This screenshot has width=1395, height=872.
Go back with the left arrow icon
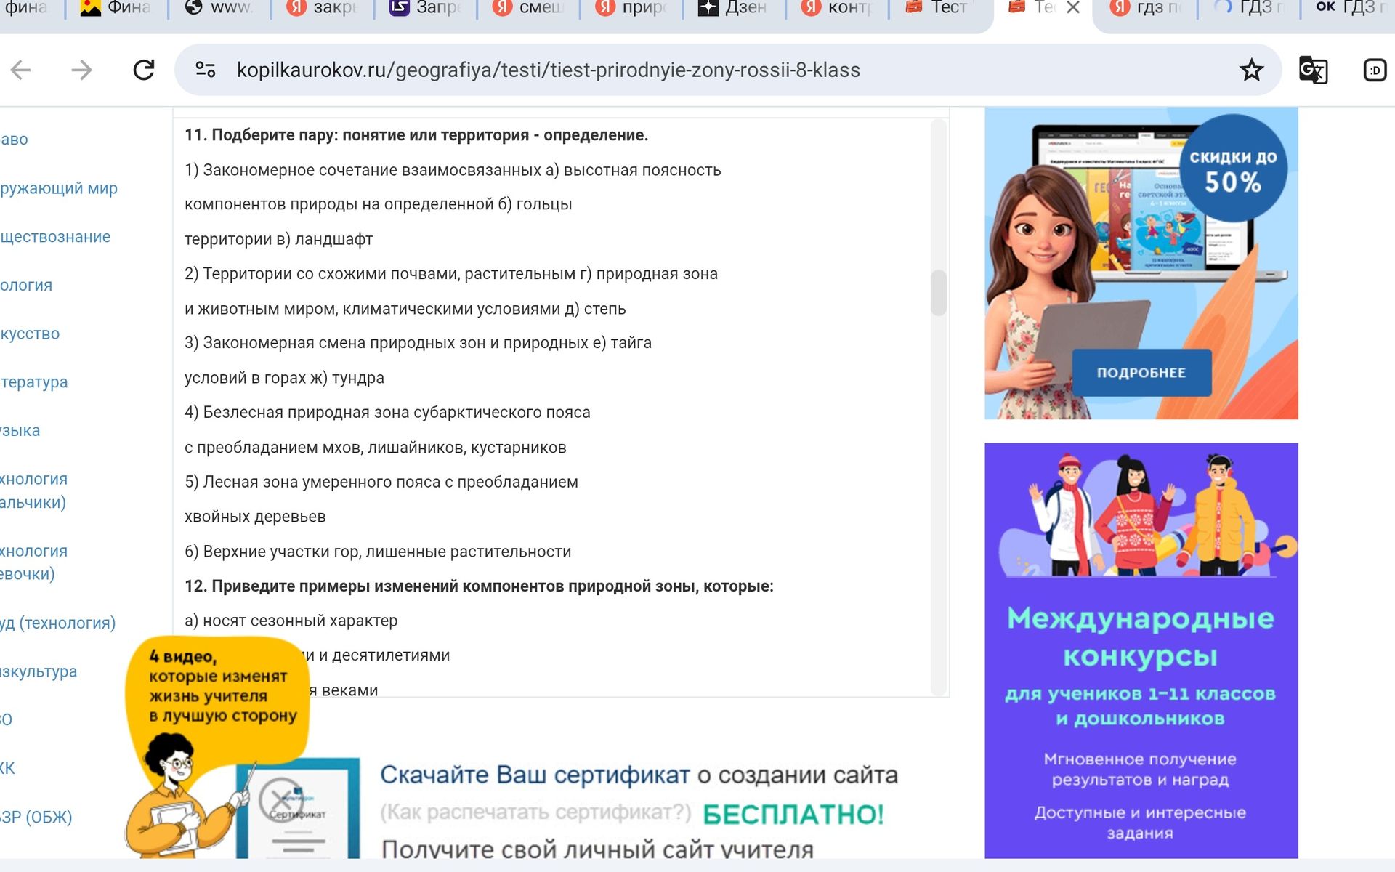click(21, 70)
